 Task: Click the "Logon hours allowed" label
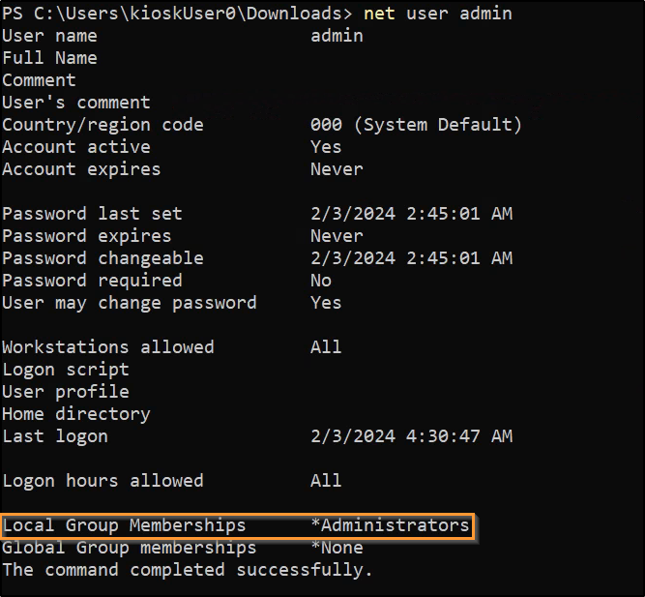coord(103,481)
